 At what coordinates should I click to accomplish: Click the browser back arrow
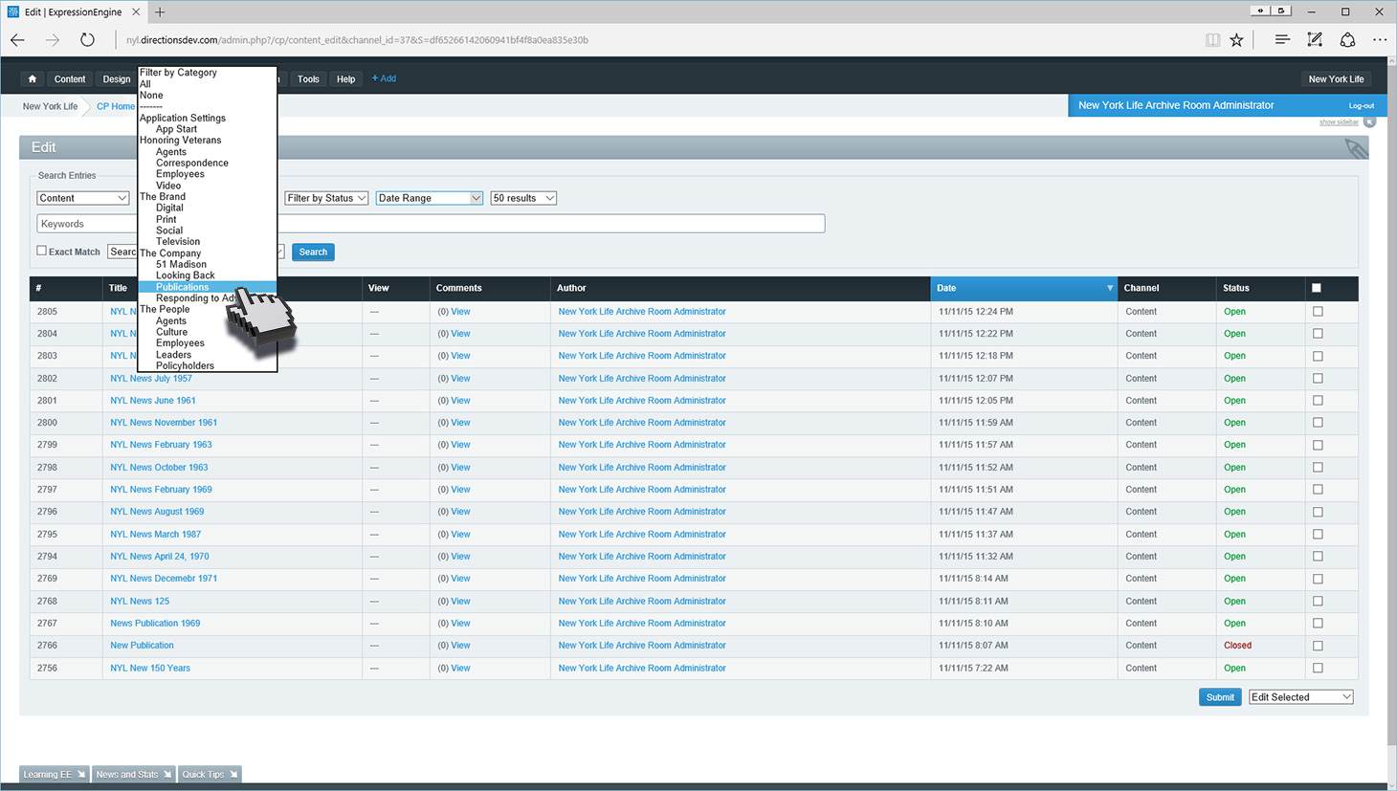click(x=18, y=40)
